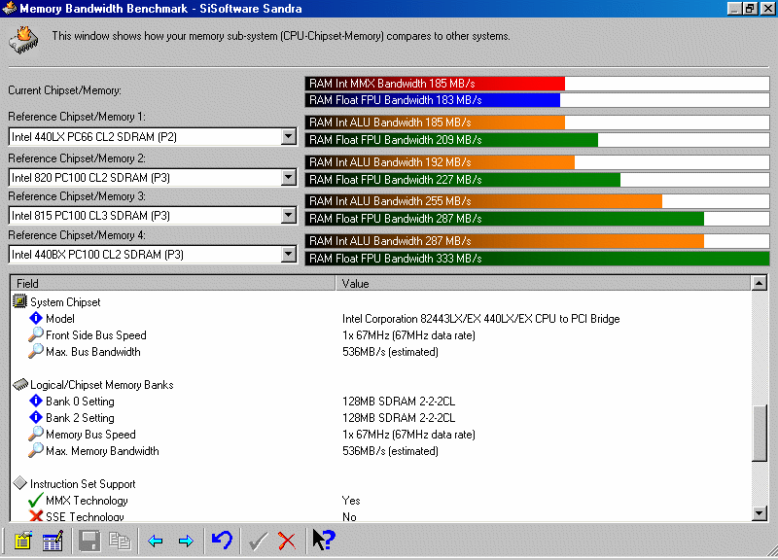Viewport: 778px width, 560px height.
Task: Click the list scrollbar down arrow
Action: [760, 513]
